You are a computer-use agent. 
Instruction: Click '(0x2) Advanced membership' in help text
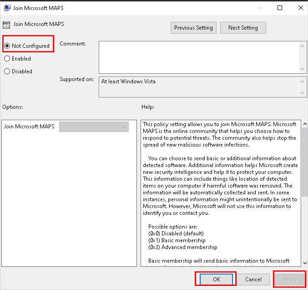coord(183,247)
